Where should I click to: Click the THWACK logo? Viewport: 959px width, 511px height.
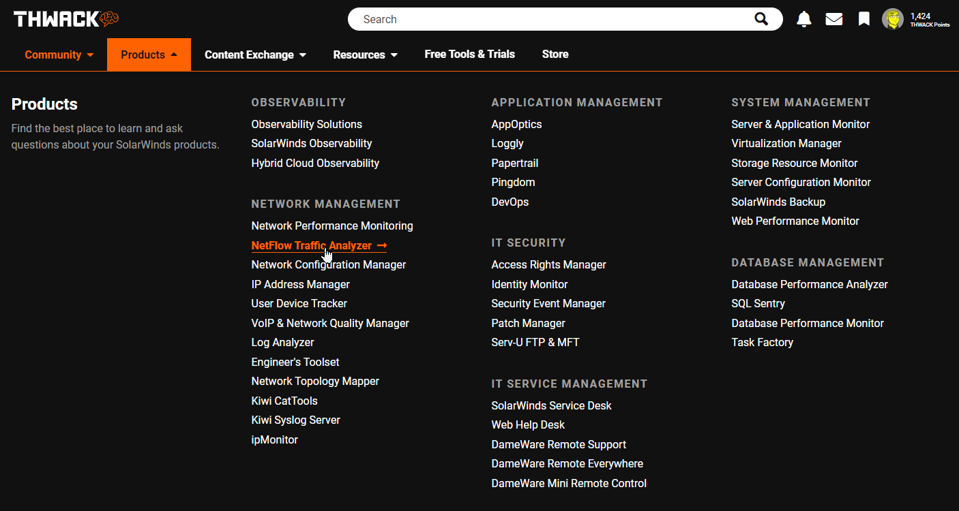coord(66,19)
